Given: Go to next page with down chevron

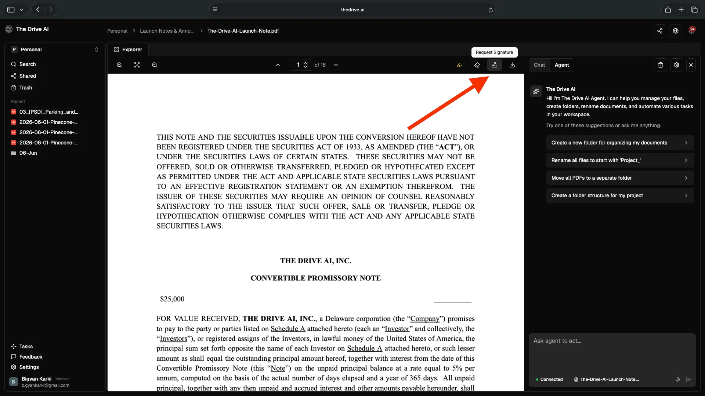Looking at the screenshot, I should (x=336, y=65).
